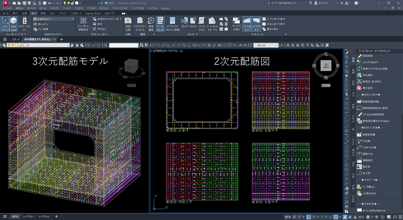
Task: Click the white color swatch in title toolbar
Action: pos(77,3)
